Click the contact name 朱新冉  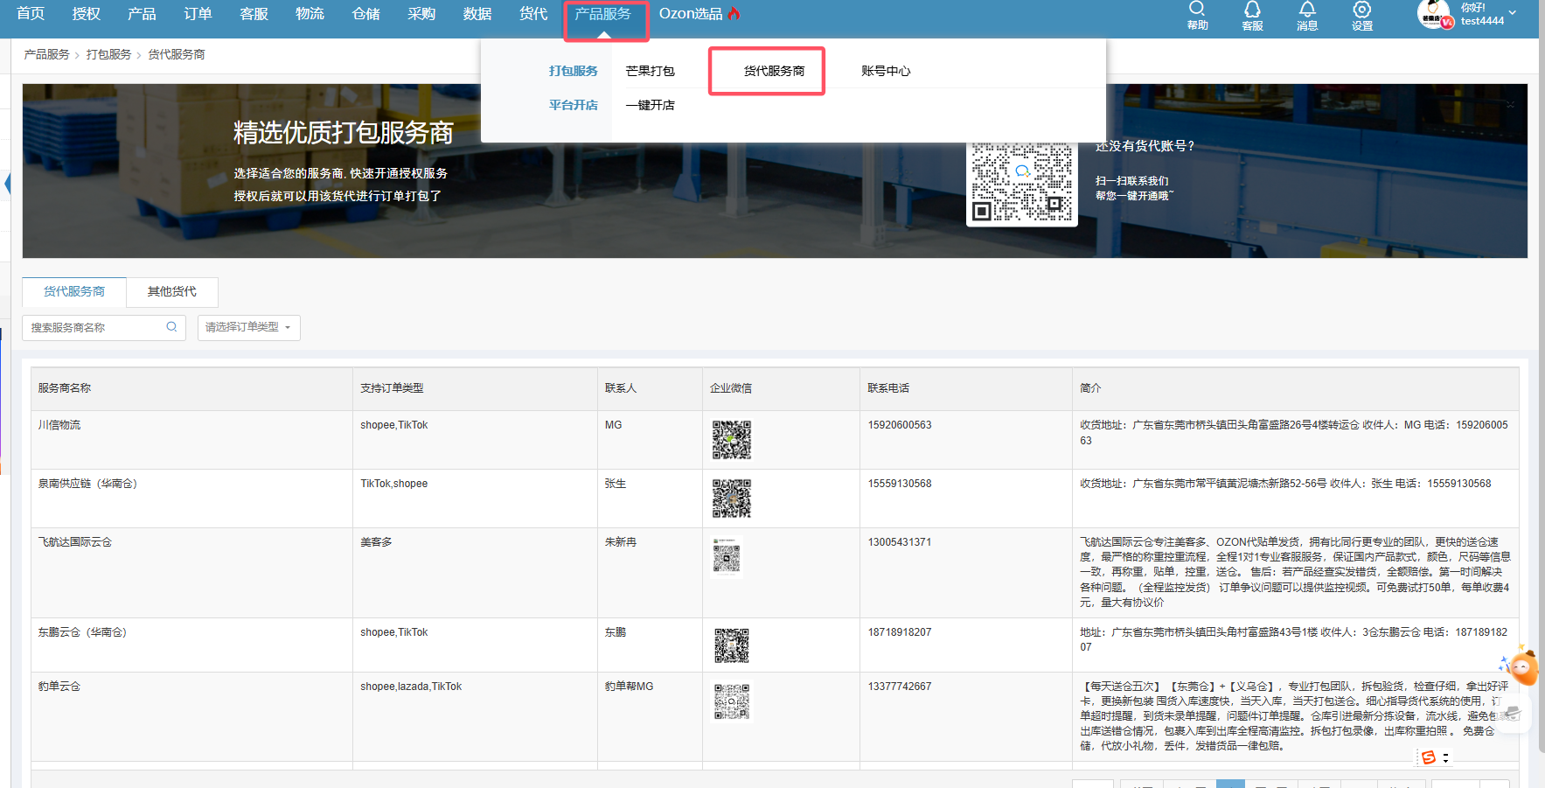(x=621, y=542)
